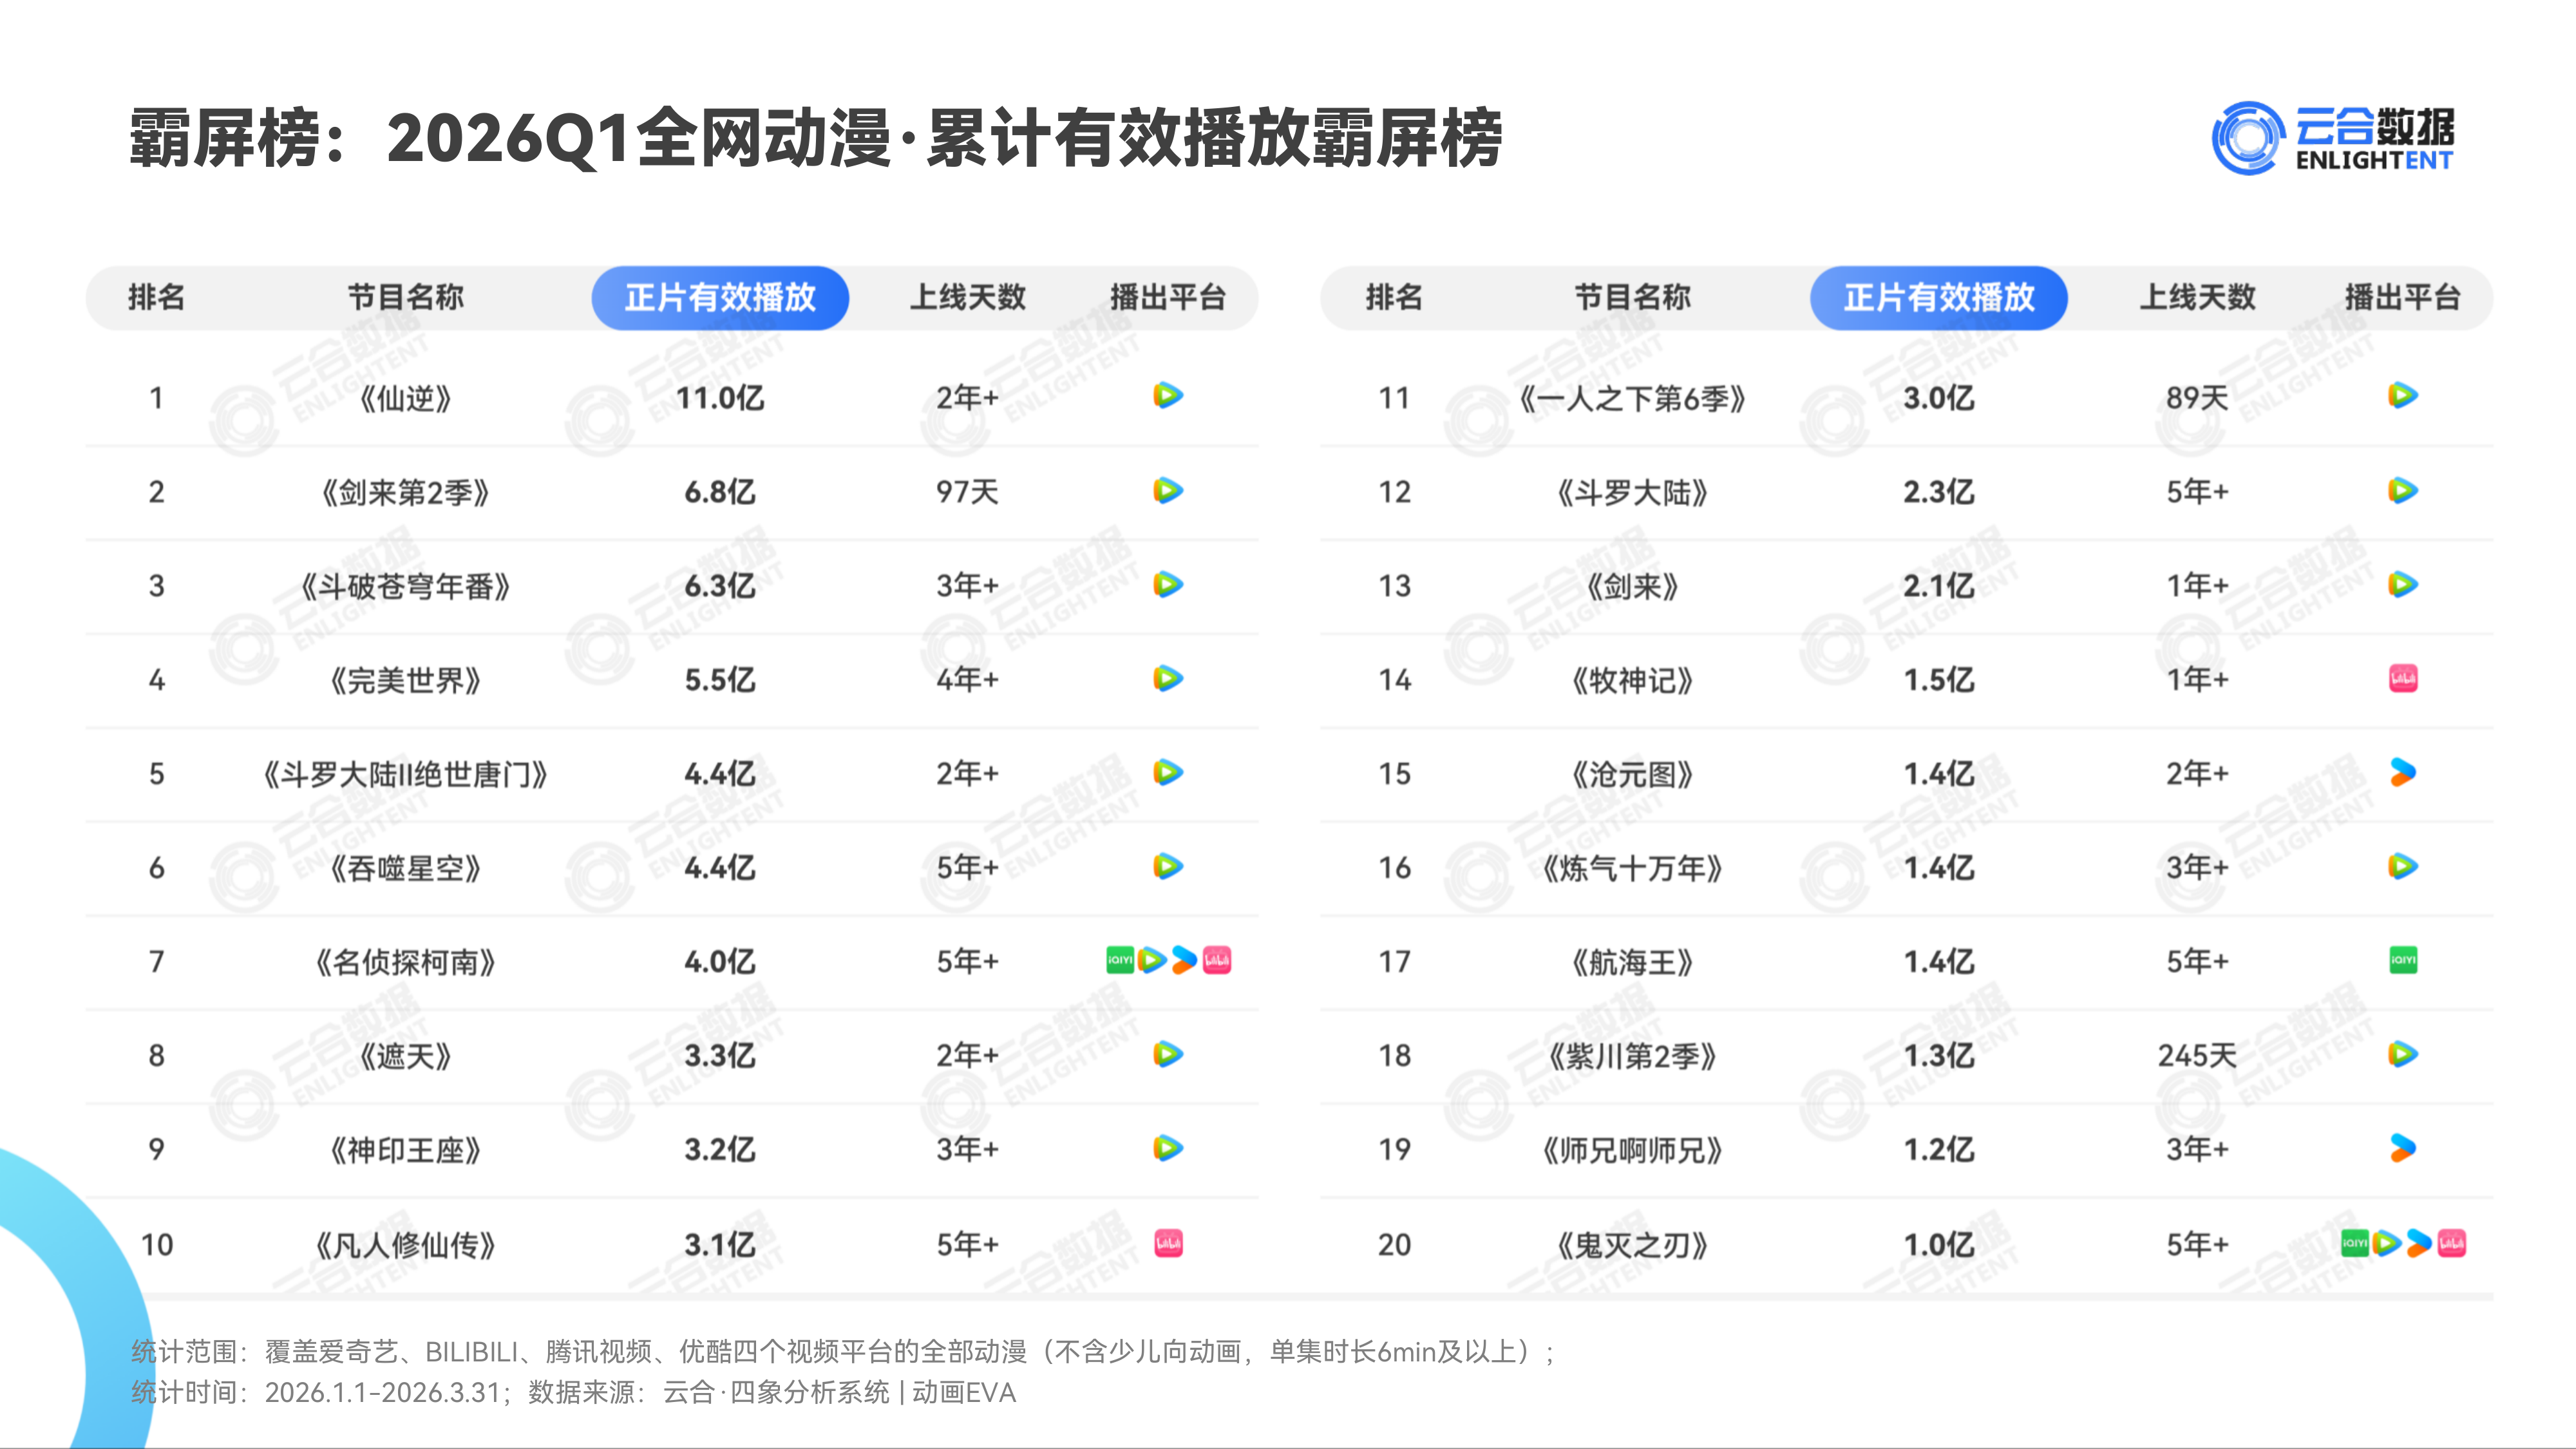
Task: Click right table 播出平台 header
Action: coord(2403,297)
